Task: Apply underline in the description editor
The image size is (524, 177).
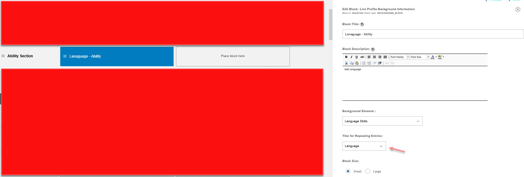Action: (357, 57)
